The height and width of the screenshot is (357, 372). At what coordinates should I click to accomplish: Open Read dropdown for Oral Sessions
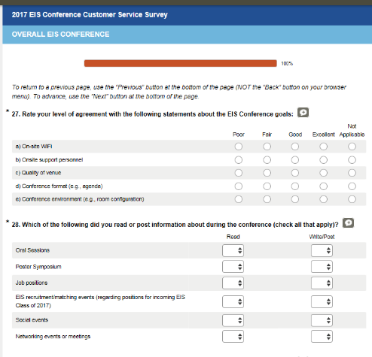(x=233, y=250)
